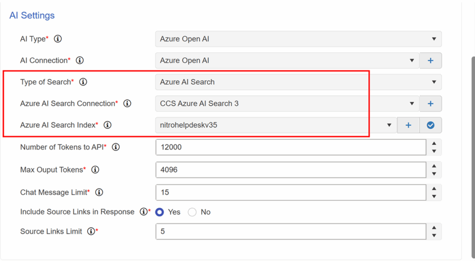Show info for Azure AI Search Connection
This screenshot has width=475, height=261.
pyautogui.click(x=127, y=104)
